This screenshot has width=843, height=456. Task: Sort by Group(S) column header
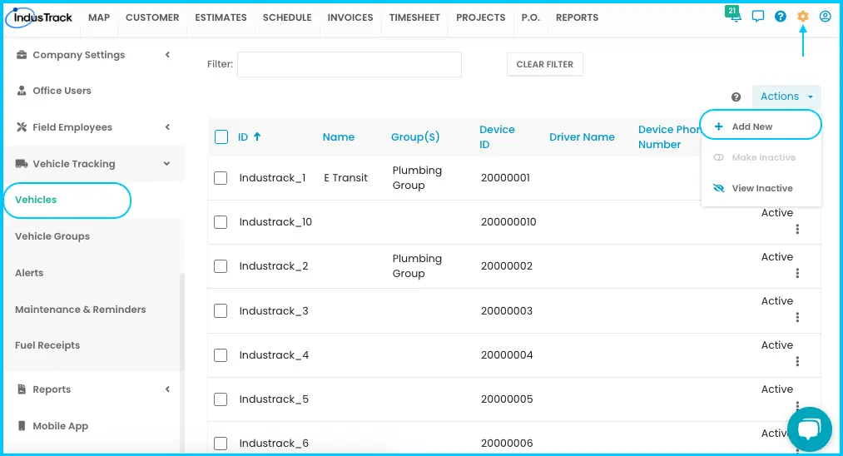point(415,137)
